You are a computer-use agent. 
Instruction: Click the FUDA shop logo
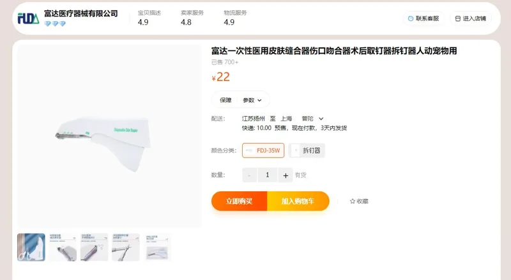28,18
